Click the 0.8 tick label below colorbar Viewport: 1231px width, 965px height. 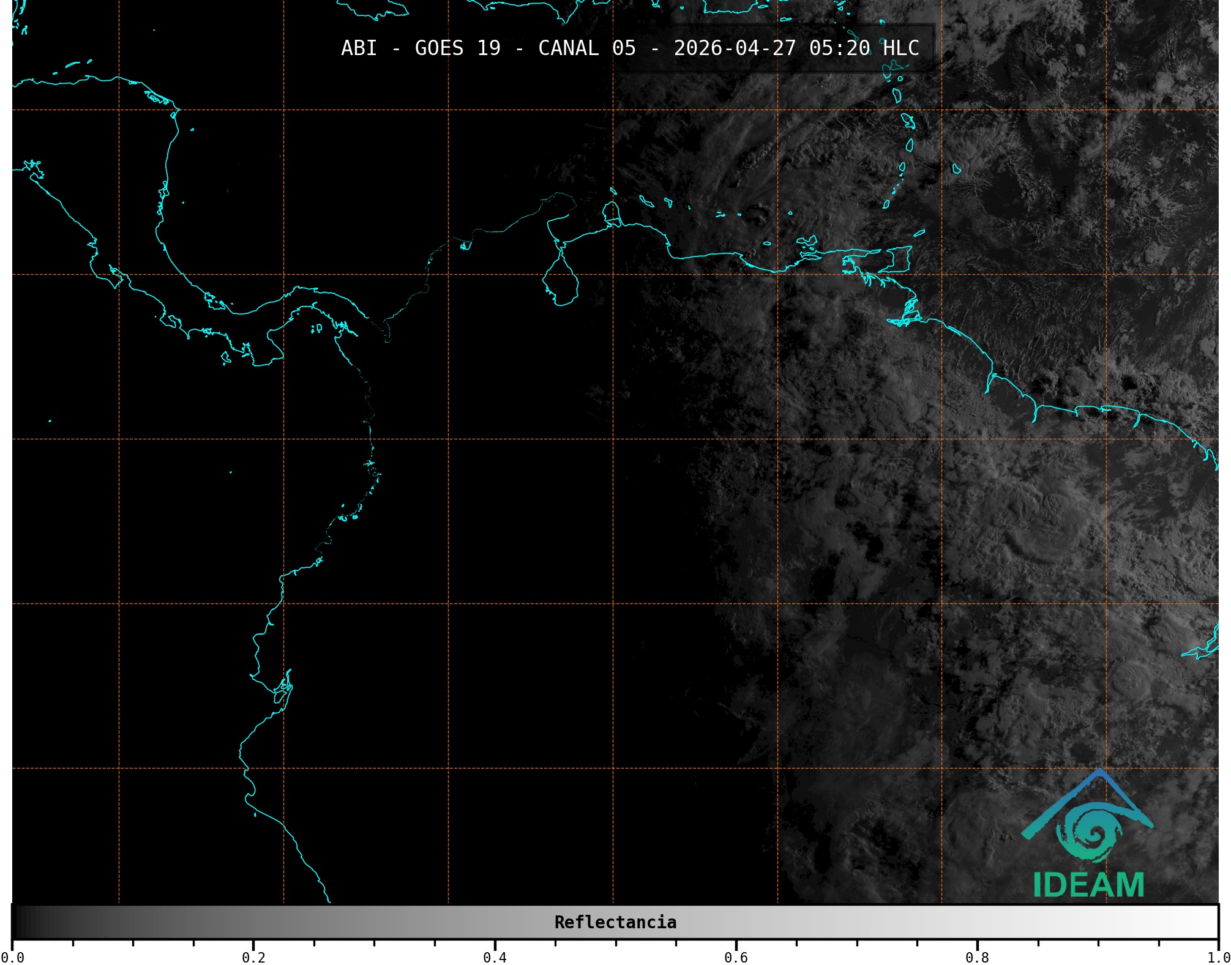(x=977, y=957)
